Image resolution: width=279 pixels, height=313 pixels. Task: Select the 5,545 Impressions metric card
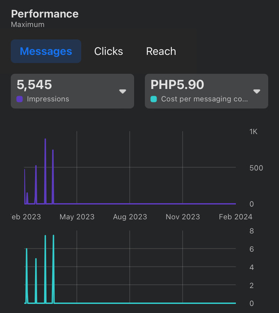[x=72, y=91]
